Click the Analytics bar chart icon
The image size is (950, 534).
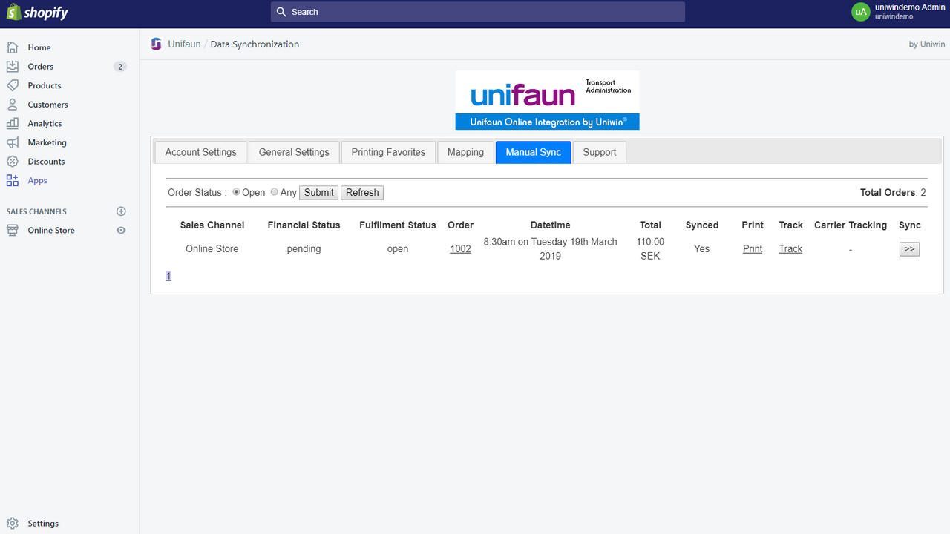[13, 123]
